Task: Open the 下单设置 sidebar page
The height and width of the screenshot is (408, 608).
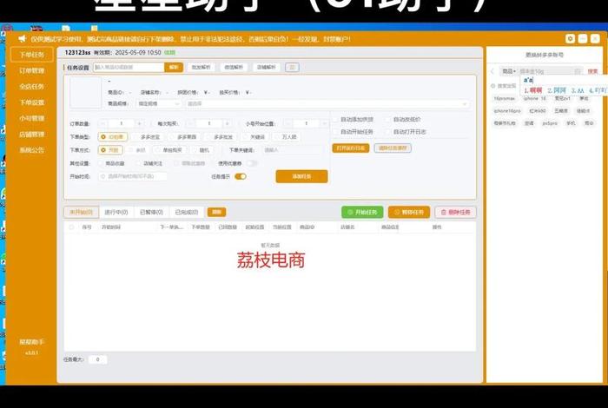Action: pos(32,102)
